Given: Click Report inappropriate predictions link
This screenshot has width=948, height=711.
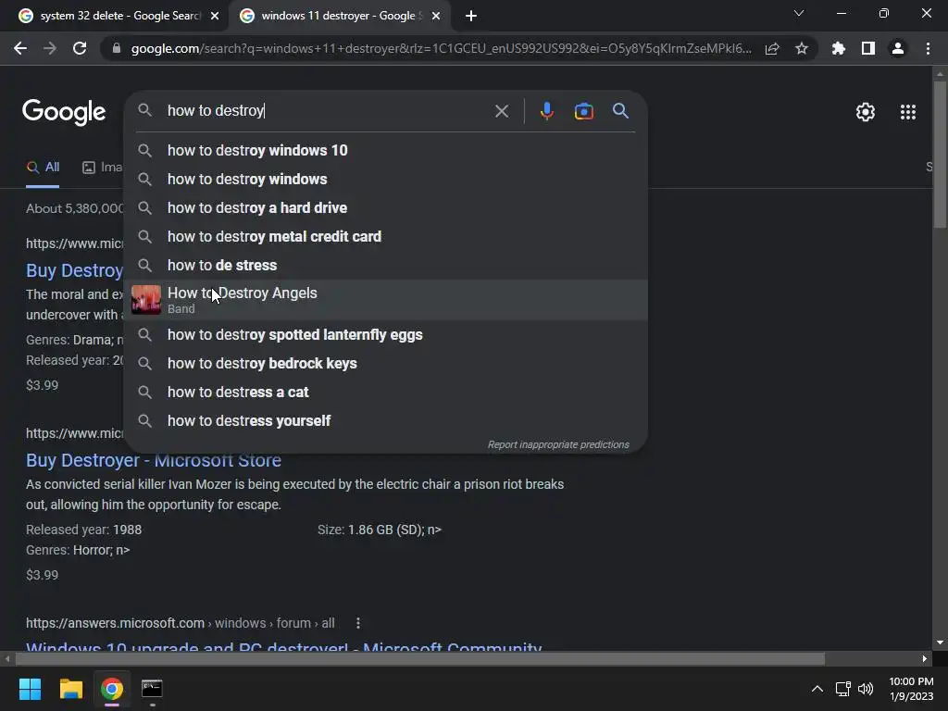Looking at the screenshot, I should click(x=558, y=445).
